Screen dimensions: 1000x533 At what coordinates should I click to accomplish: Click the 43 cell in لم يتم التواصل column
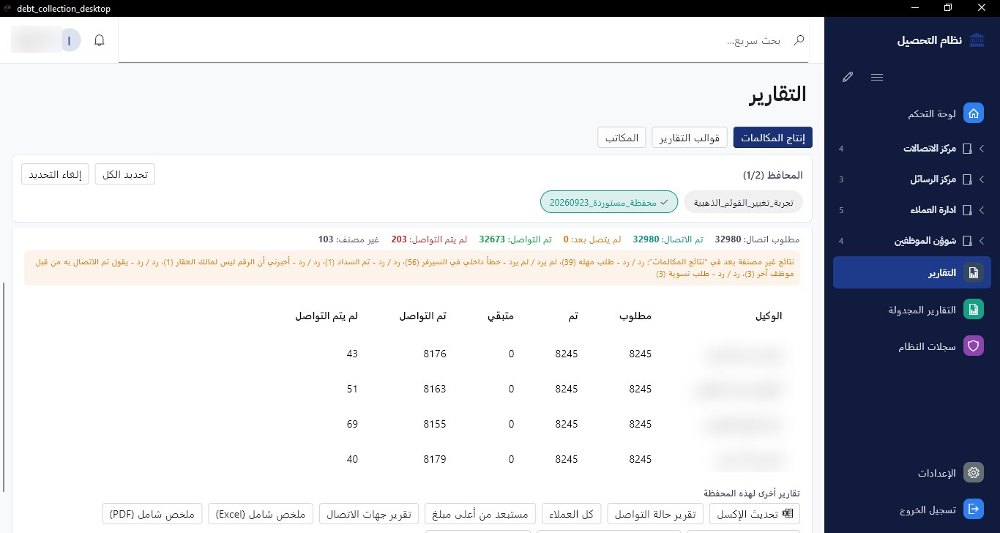352,354
